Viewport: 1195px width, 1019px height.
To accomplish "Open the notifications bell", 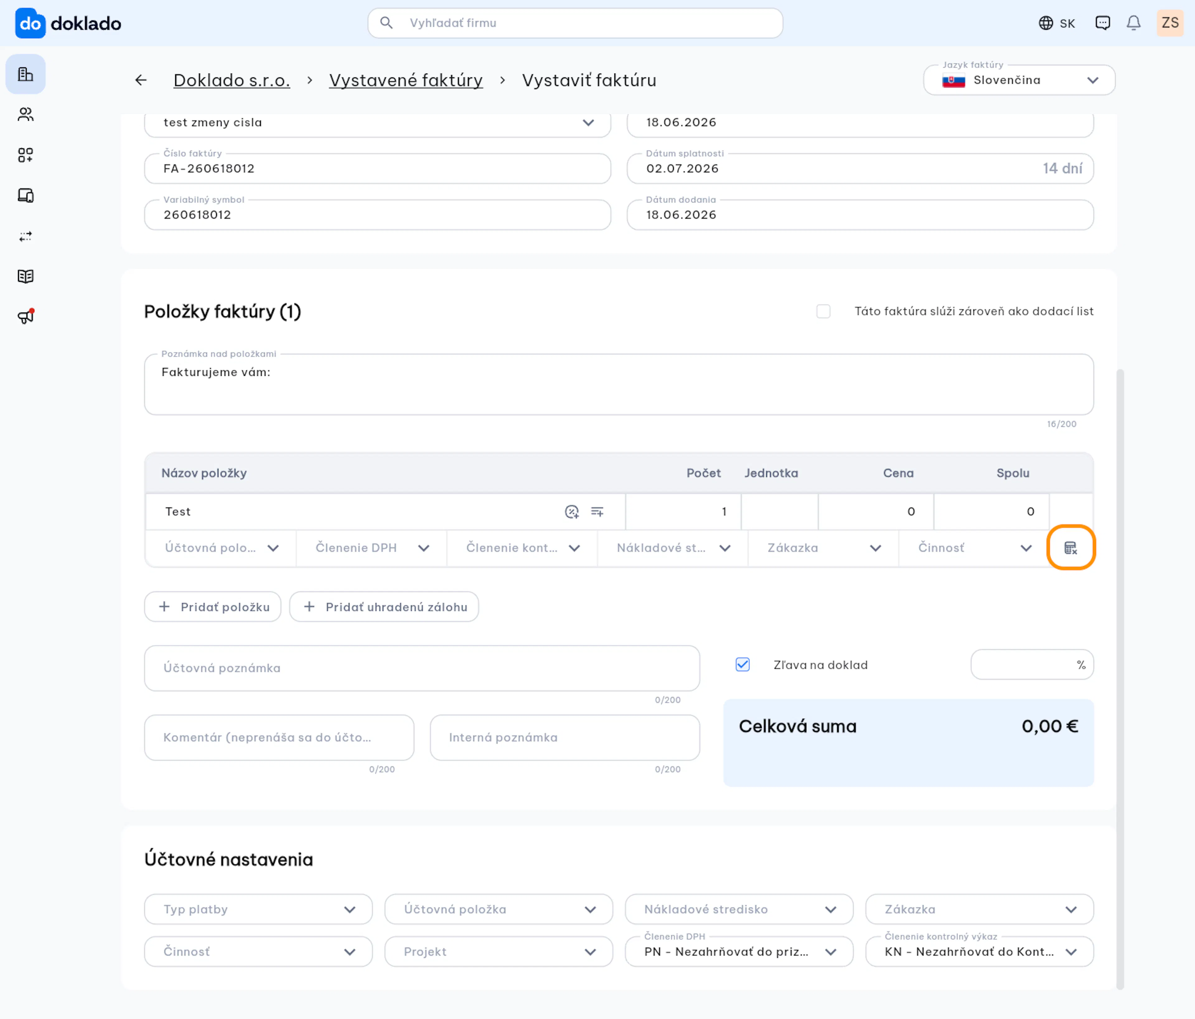I will click(x=1133, y=23).
